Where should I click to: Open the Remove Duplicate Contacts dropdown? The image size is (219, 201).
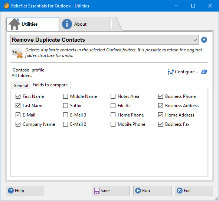[x=104, y=40]
